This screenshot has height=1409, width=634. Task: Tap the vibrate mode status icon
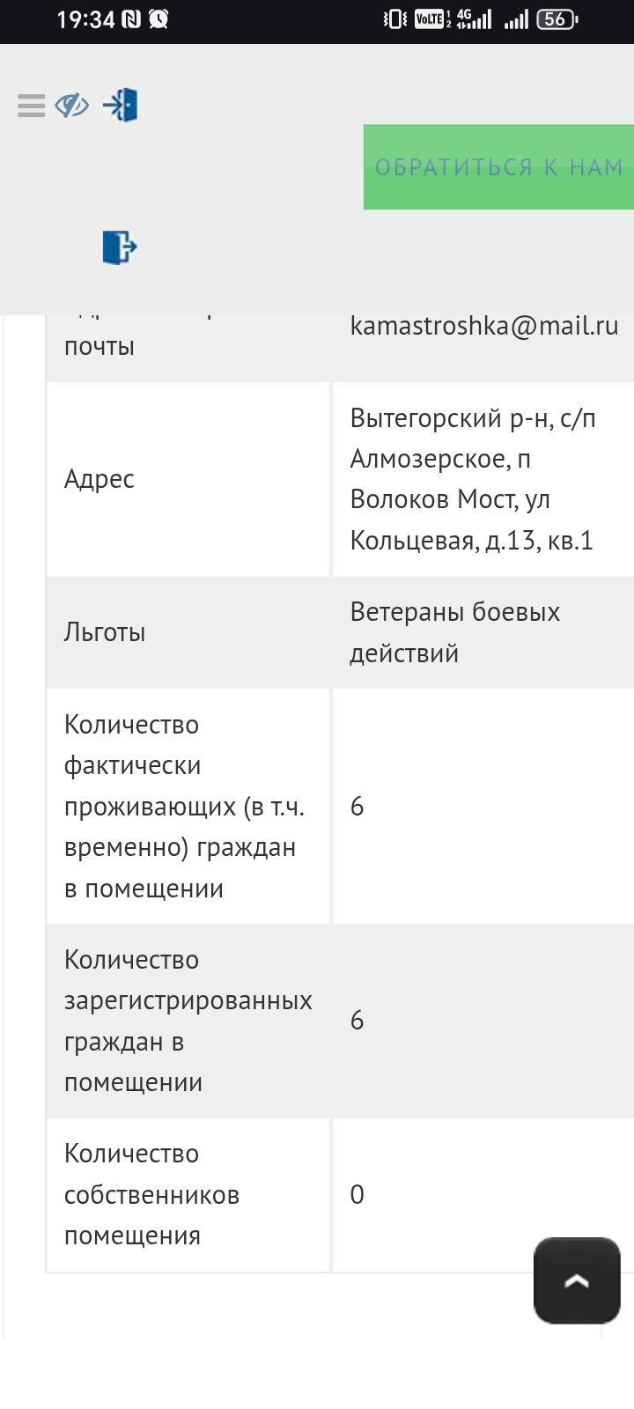(x=395, y=19)
